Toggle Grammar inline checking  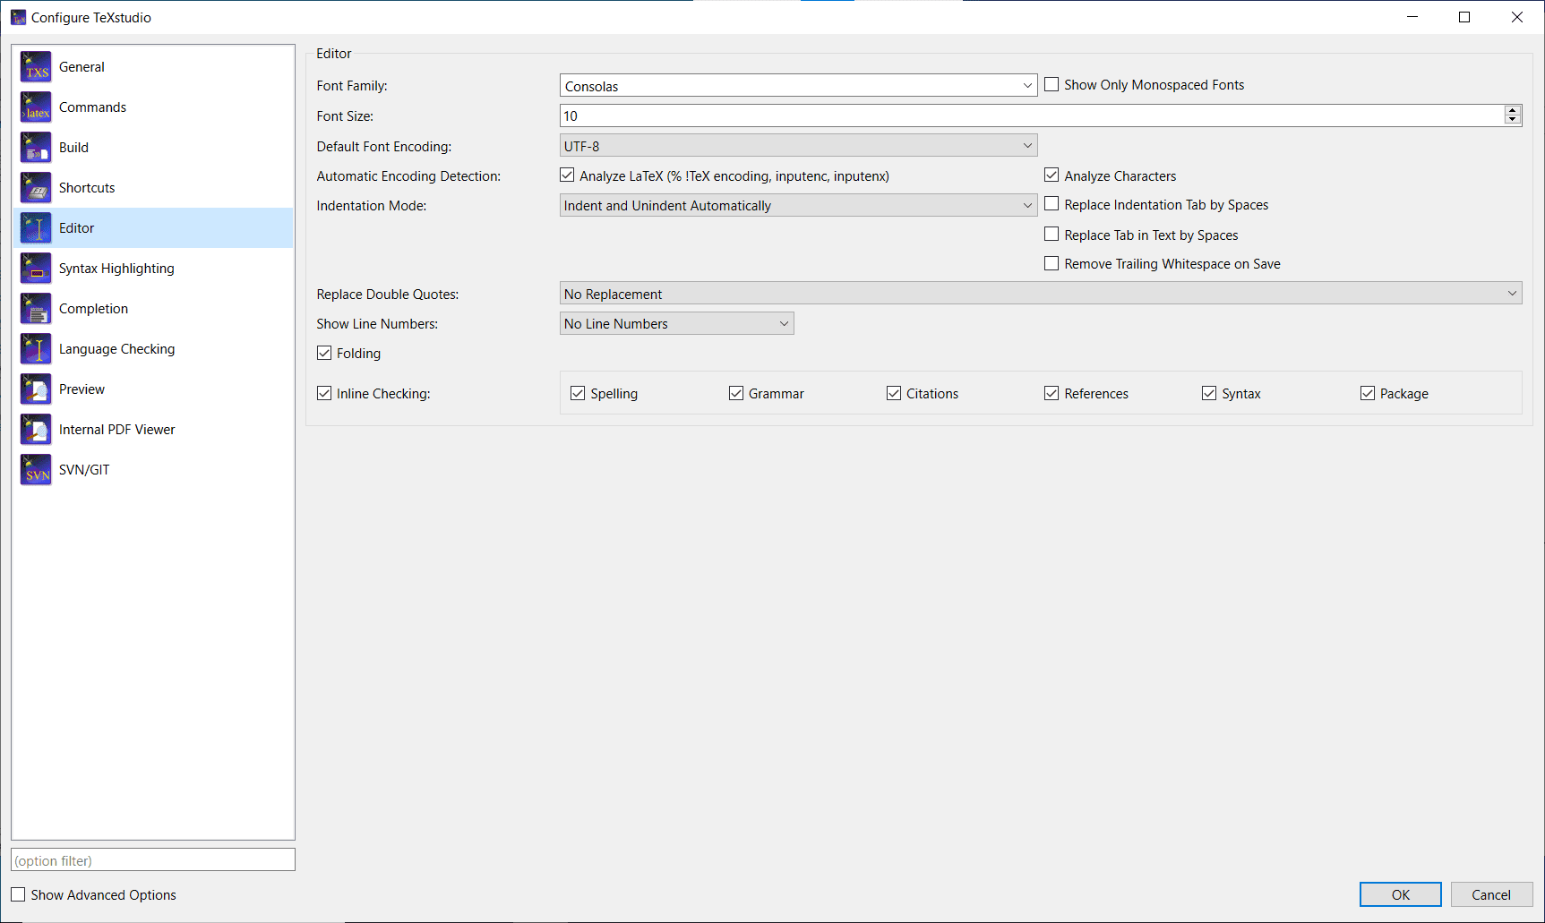coord(736,393)
